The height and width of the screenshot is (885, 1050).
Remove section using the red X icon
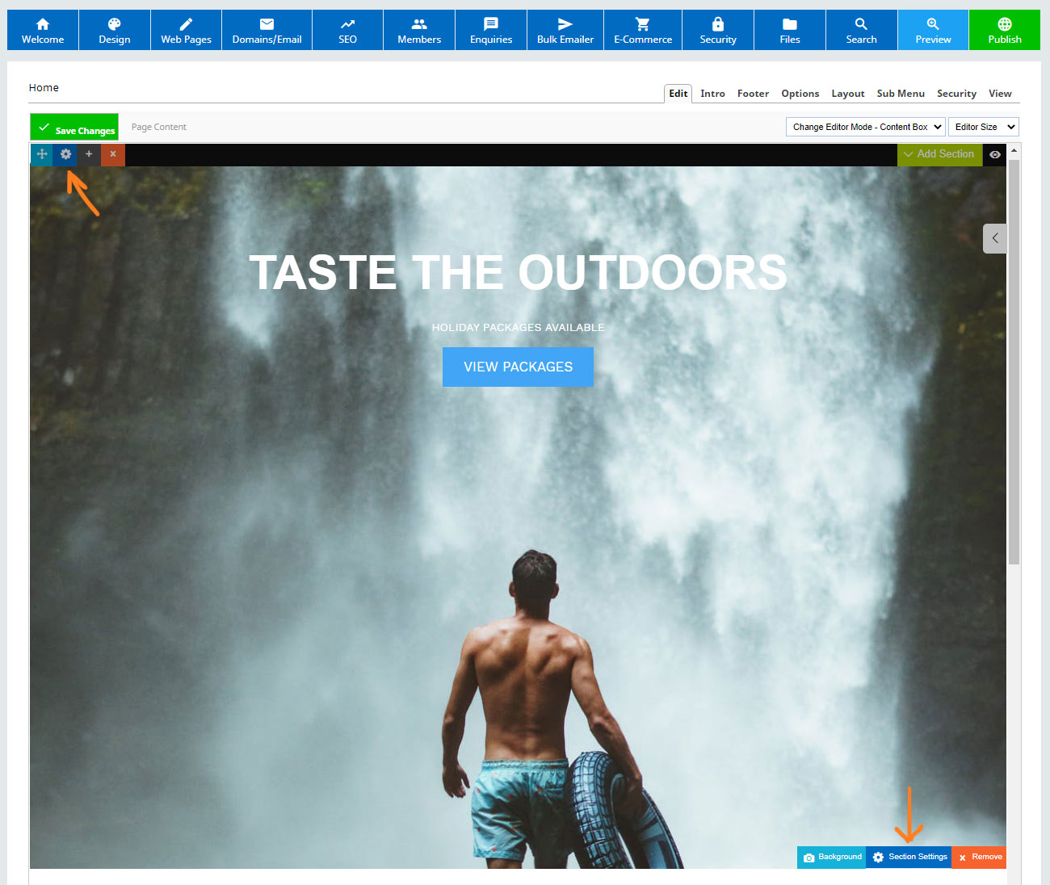point(113,154)
